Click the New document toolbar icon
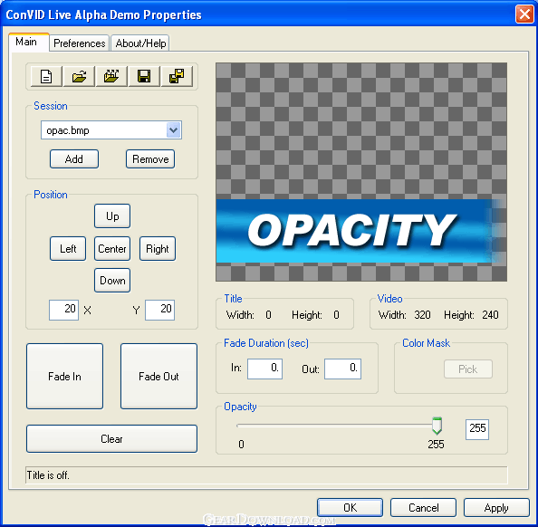This screenshot has height=527, width=538. pos(46,76)
